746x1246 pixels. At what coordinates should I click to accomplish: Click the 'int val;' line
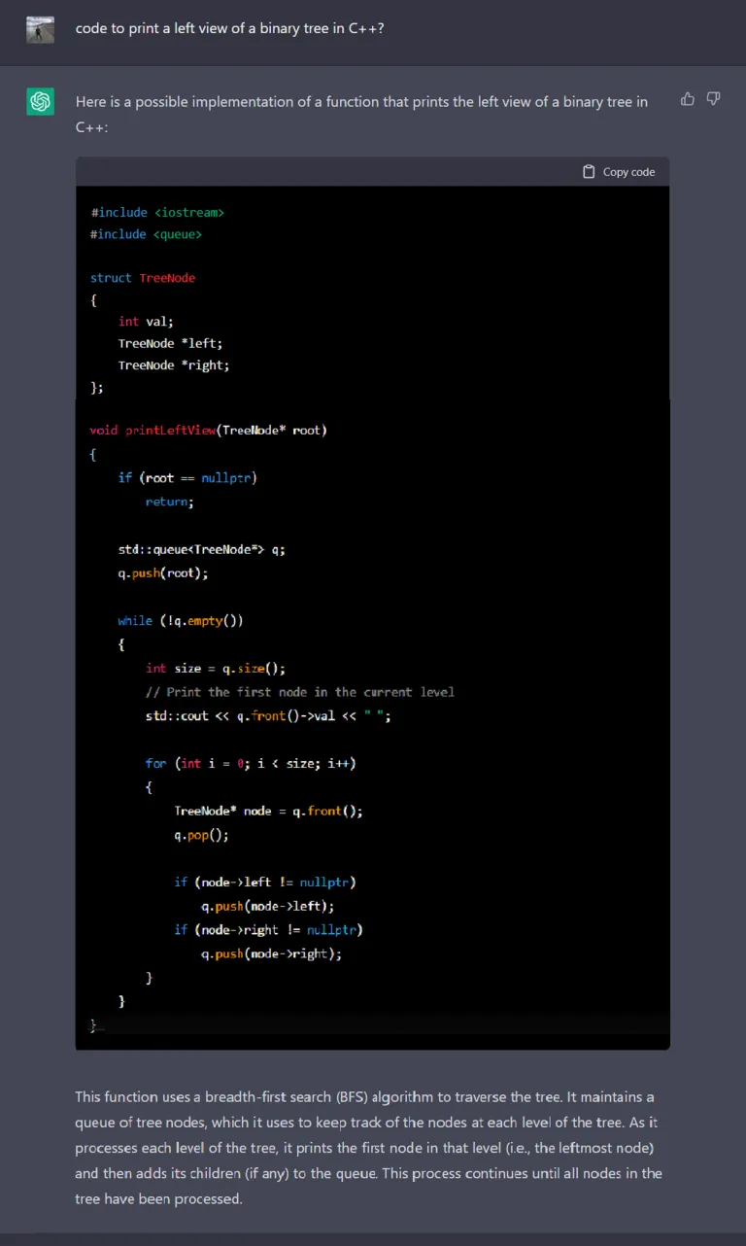(146, 321)
